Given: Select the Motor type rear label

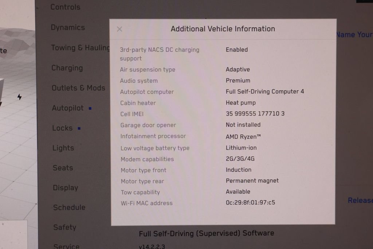Looking at the screenshot, I should tap(142, 181).
